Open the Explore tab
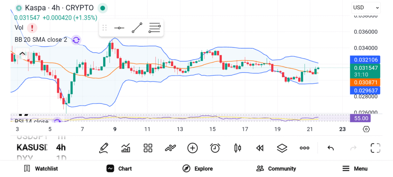Viewport: 393px width, 177px height. (198, 169)
